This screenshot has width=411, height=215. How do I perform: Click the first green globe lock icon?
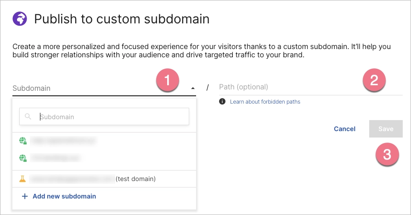pyautogui.click(x=23, y=141)
